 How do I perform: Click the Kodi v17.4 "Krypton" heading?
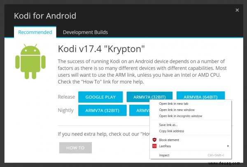(x=101, y=49)
